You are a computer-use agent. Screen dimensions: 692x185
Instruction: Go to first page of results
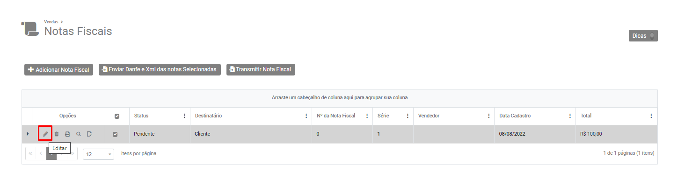30,153
